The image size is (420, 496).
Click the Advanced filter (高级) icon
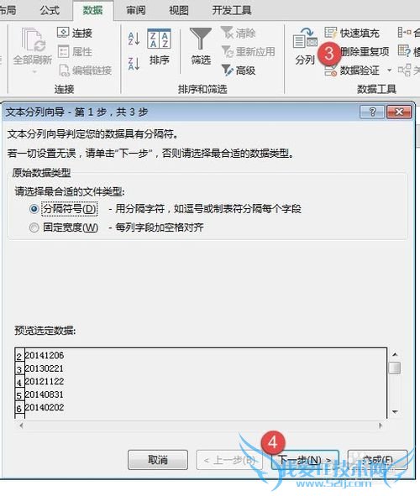pyautogui.click(x=228, y=70)
